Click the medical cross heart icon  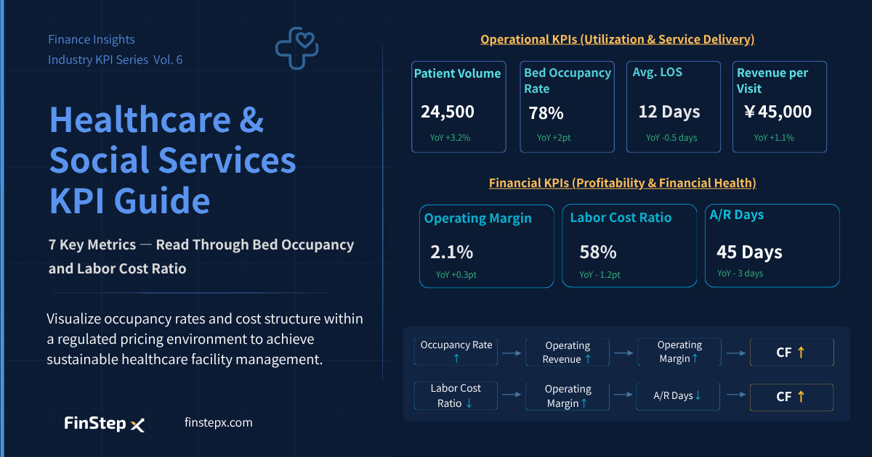pyautogui.click(x=298, y=48)
